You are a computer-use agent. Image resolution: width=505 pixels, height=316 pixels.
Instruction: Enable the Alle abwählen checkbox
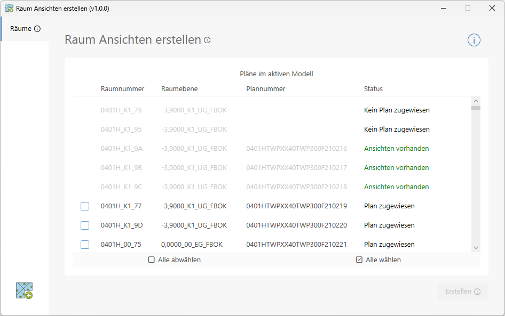tap(152, 260)
